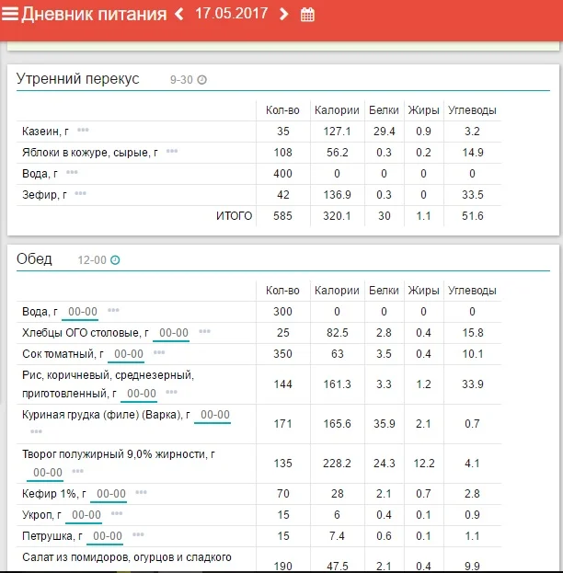Viewport: 563px width, 573px height.
Task: Open options dots for Укроп
Action: tap(117, 513)
